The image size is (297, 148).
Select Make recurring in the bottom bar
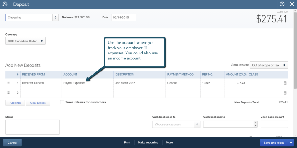pyautogui.click(x=148, y=143)
